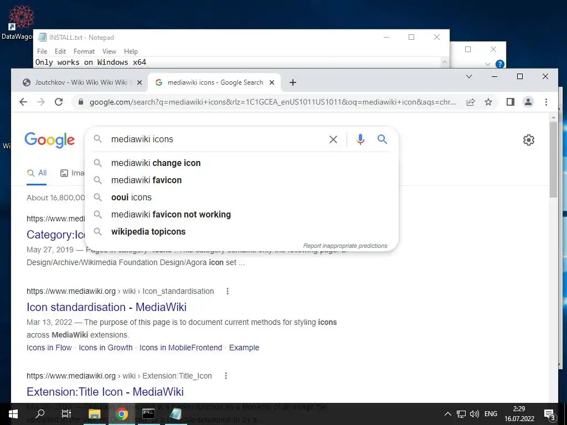This screenshot has height=425, width=567.
Task: Follow the Icons in MobileFrontend sitelink
Action: click(181, 348)
